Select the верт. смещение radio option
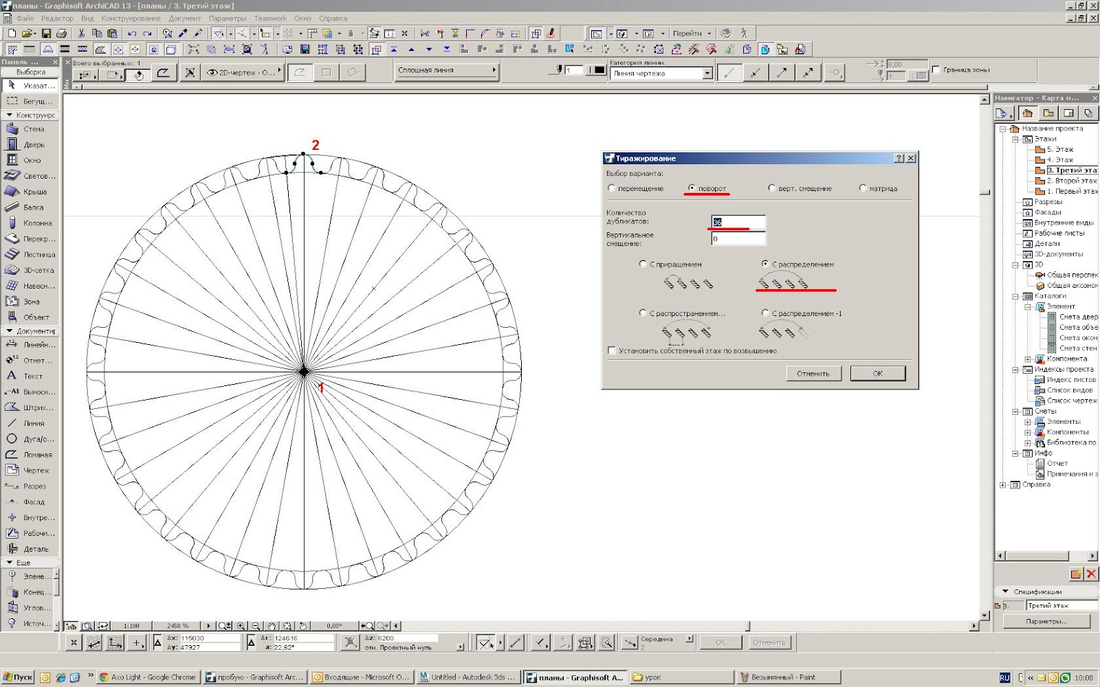 pos(771,188)
